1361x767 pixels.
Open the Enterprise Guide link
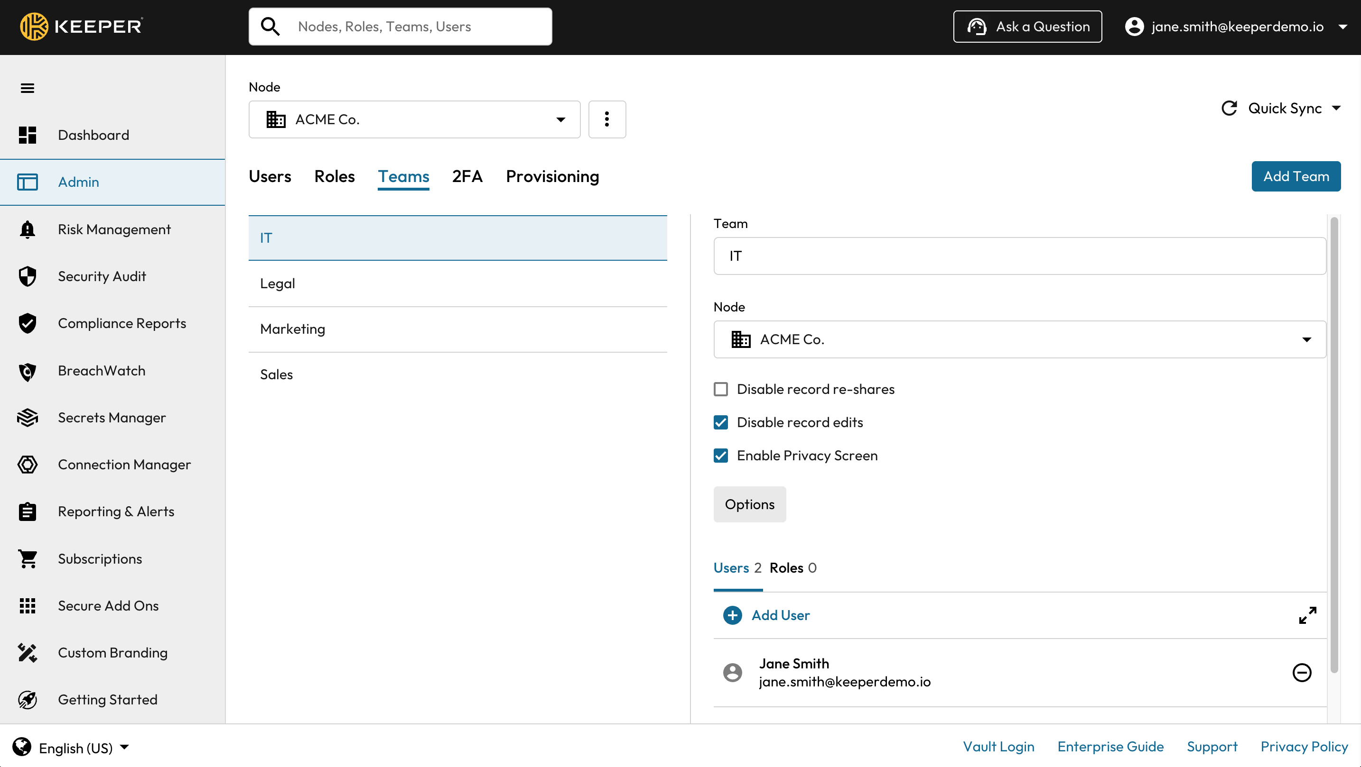pyautogui.click(x=1110, y=747)
